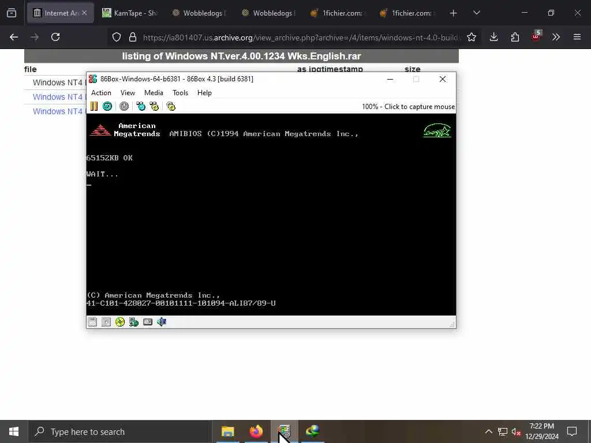Click the uBlock Origin extension icon
This screenshot has width=591, height=443.
pyautogui.click(x=536, y=36)
